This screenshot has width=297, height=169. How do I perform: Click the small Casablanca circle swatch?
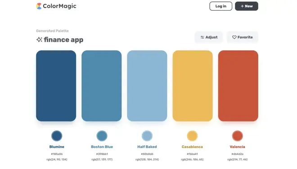(192, 136)
